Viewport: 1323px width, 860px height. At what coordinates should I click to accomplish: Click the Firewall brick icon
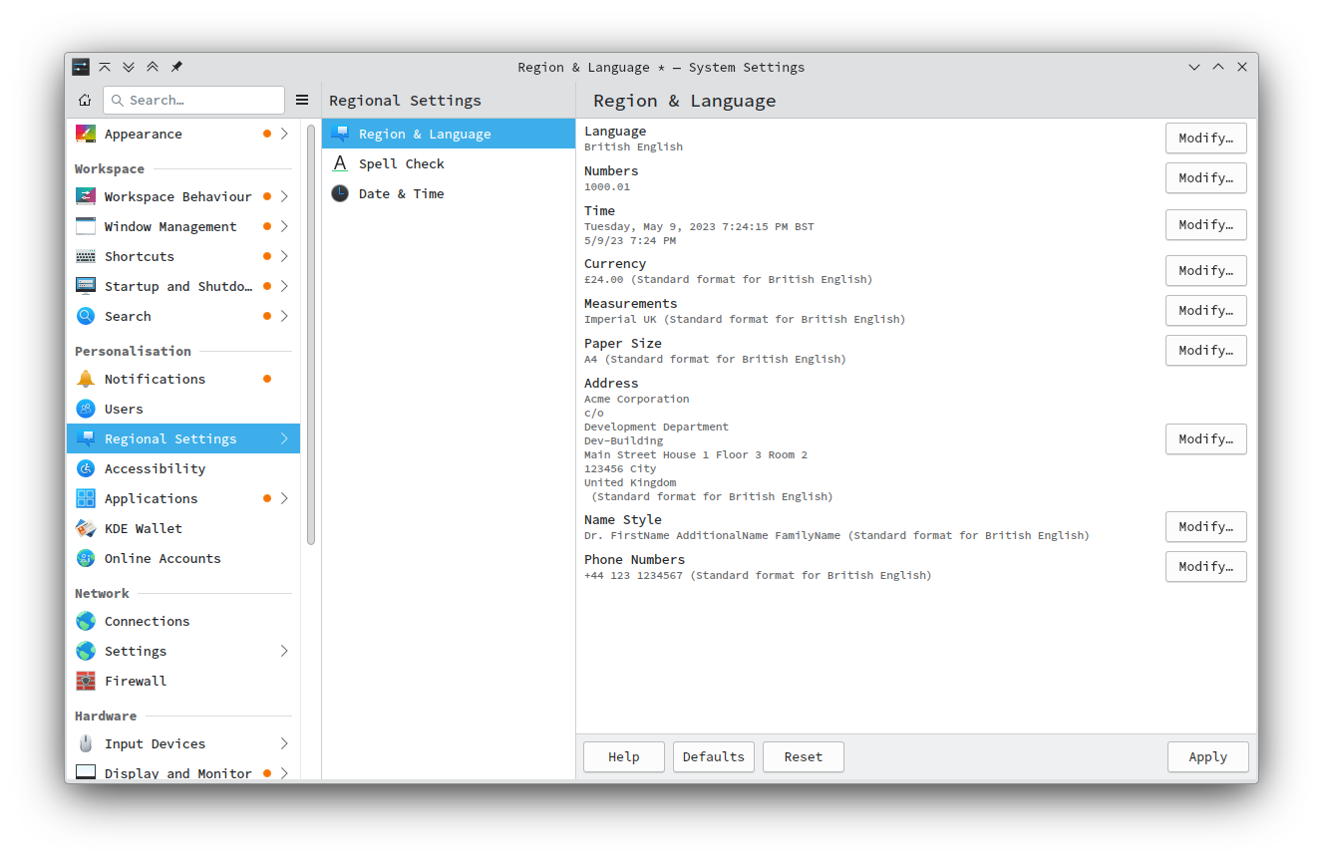click(86, 681)
